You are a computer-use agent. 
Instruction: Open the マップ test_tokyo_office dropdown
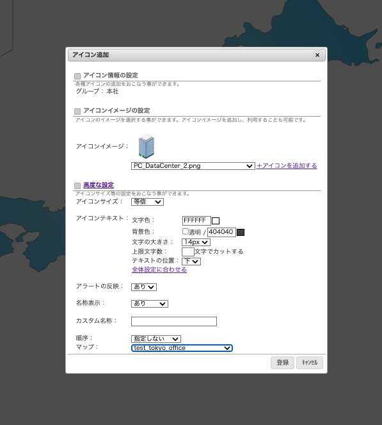(182, 348)
